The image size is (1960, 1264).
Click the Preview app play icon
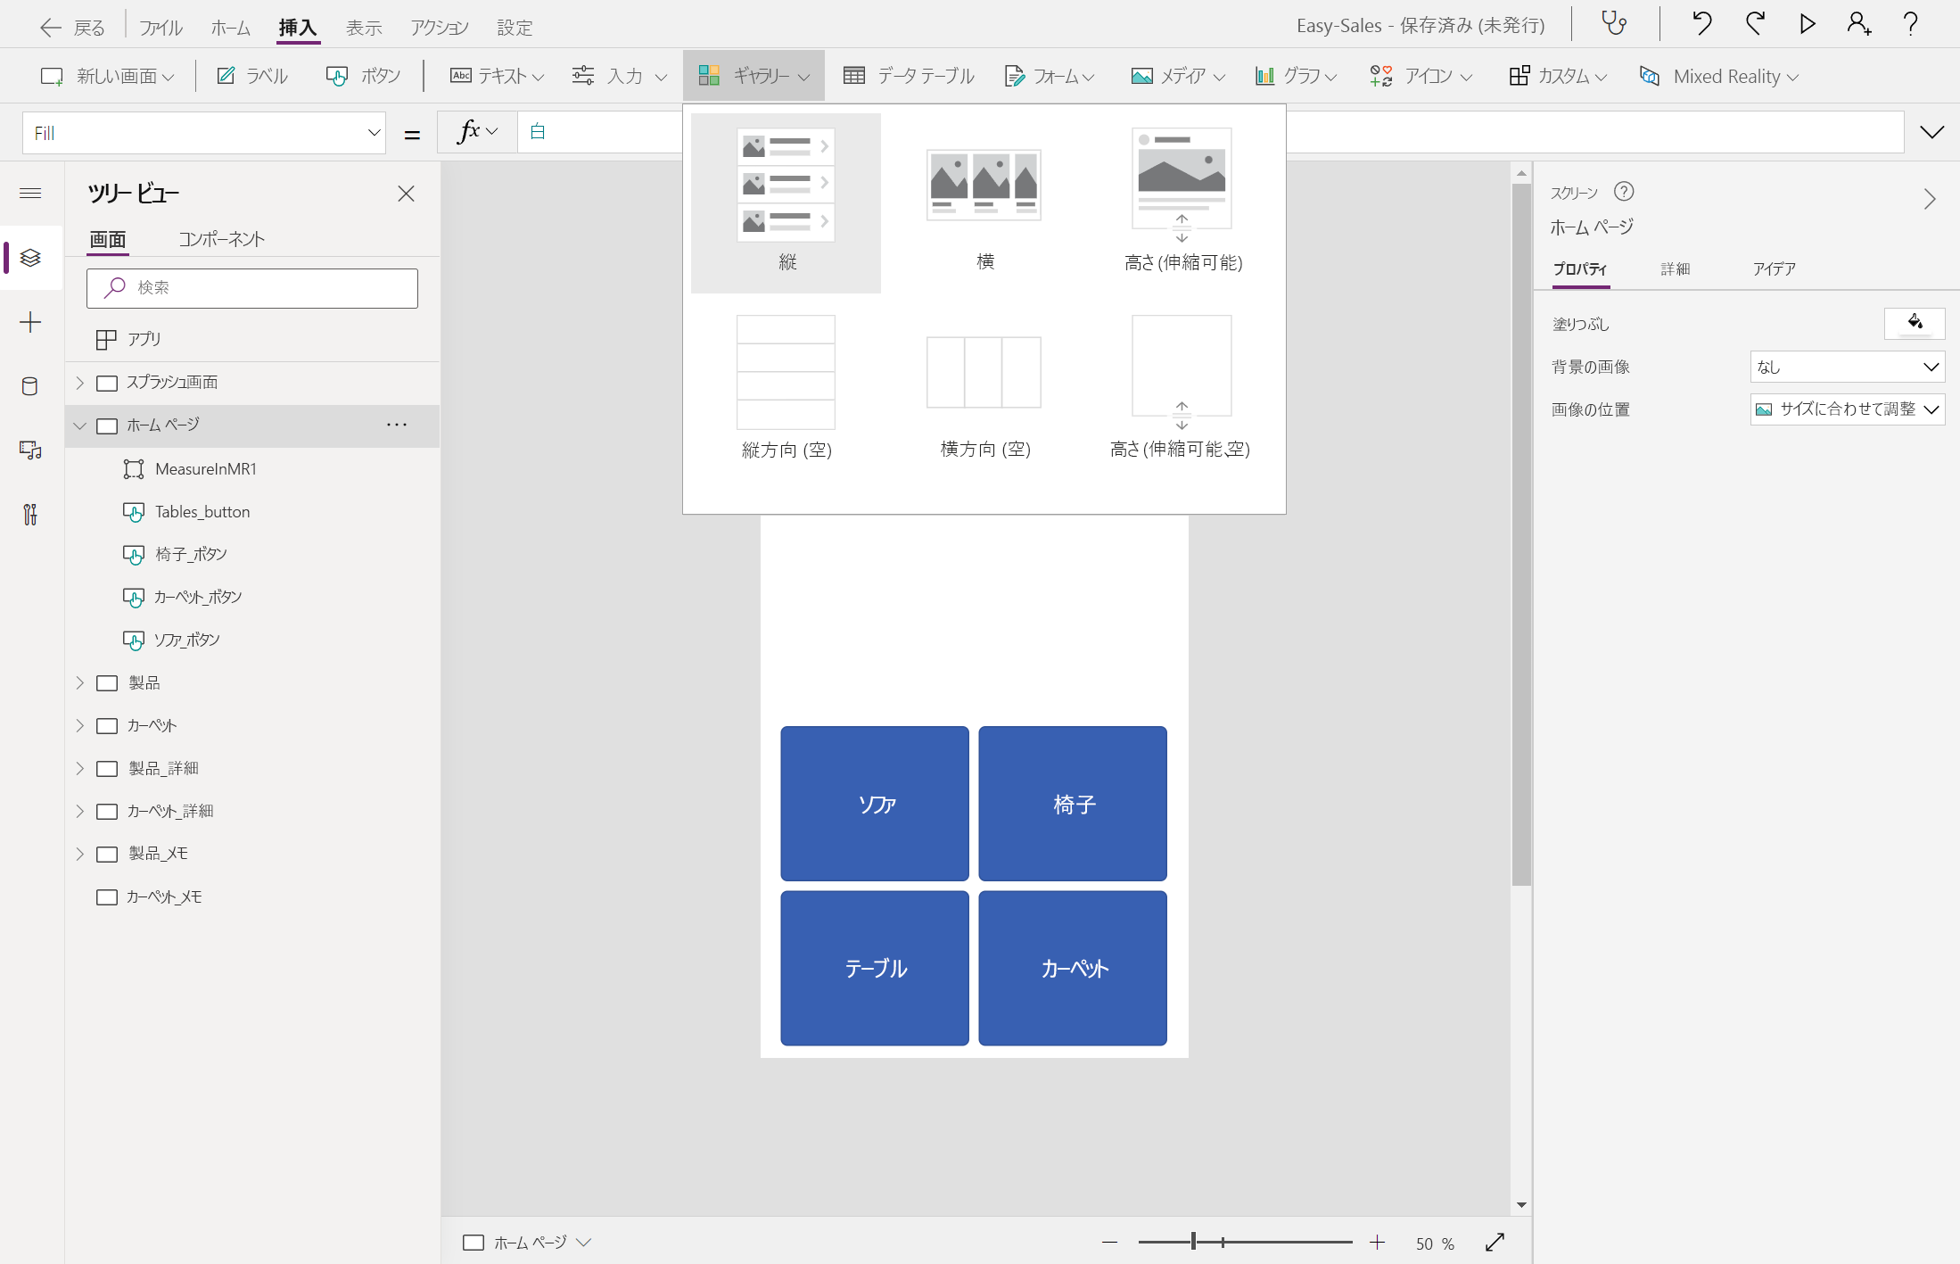pos(1808,24)
